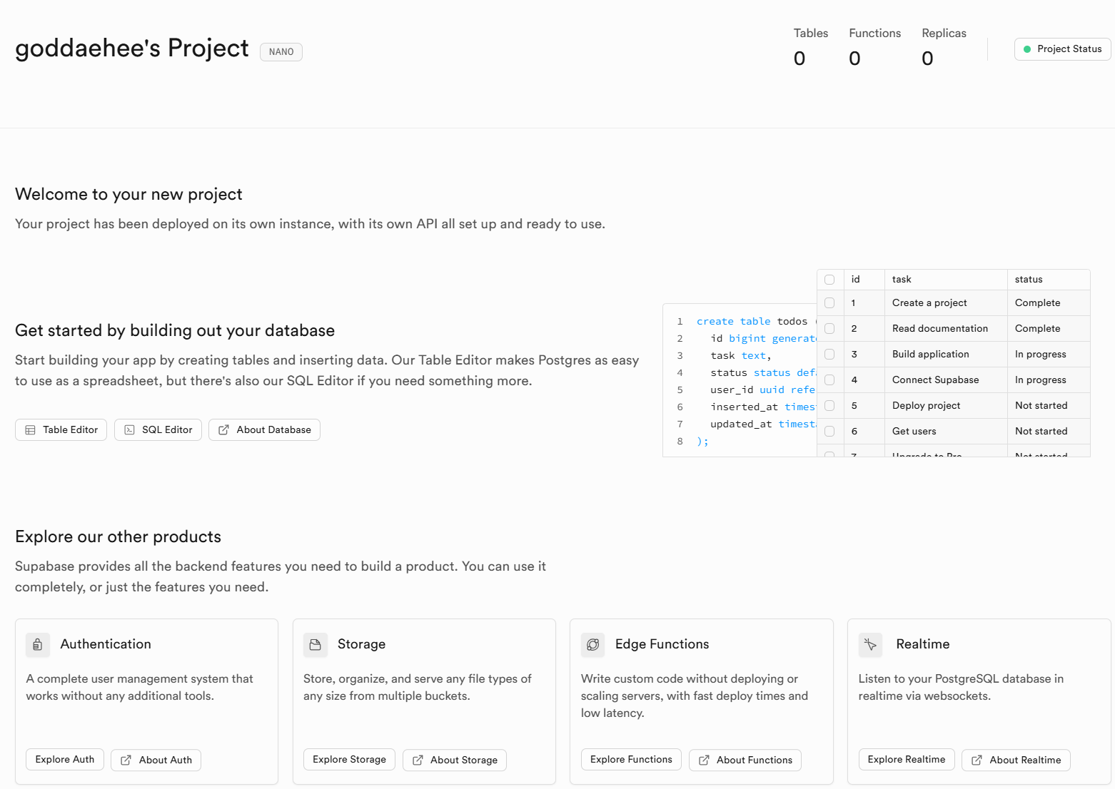Click the Read documentation task cell
The width and height of the screenshot is (1115, 789).
(x=946, y=329)
